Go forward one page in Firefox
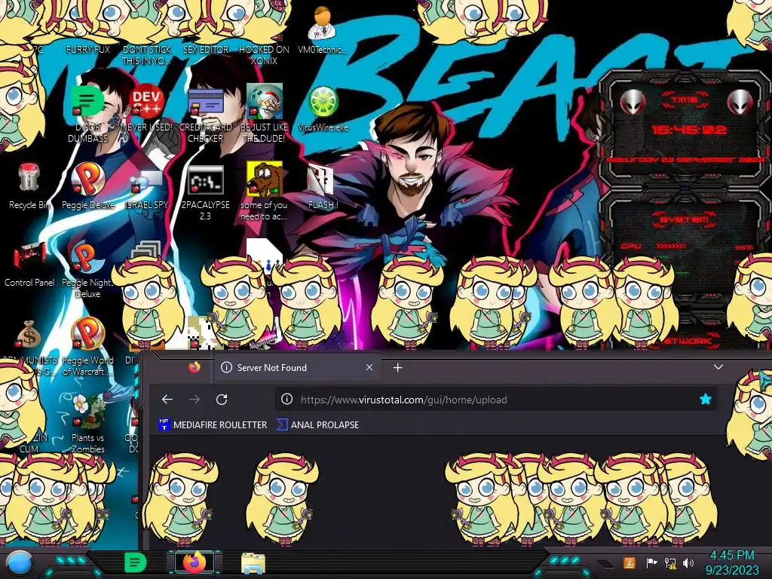This screenshot has height=579, width=772. point(195,400)
